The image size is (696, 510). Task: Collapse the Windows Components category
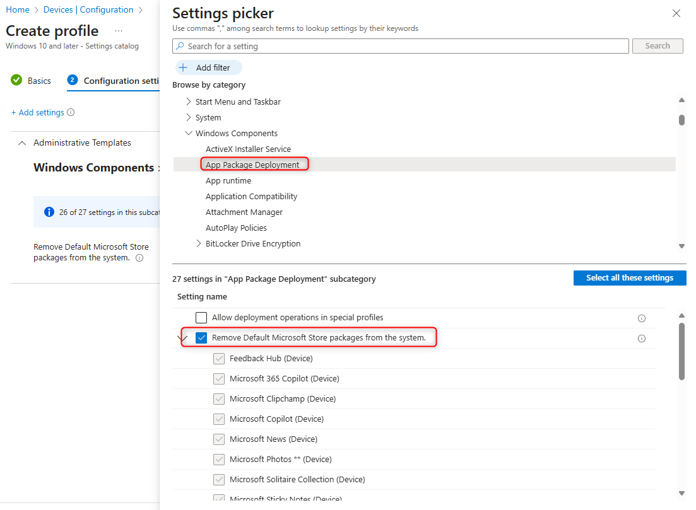click(x=188, y=133)
